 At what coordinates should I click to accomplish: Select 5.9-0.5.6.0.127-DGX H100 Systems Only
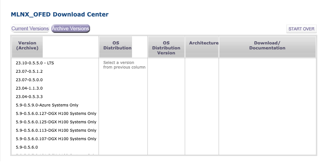56,113
